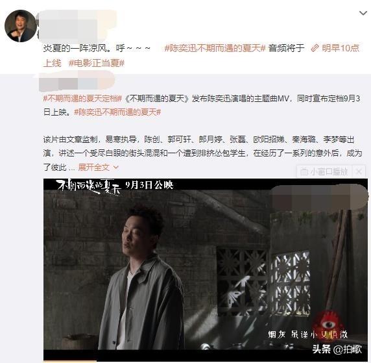This screenshot has height=363, width=371.
Task: Click the chevron arrow beside 展开全文
Action: point(116,168)
